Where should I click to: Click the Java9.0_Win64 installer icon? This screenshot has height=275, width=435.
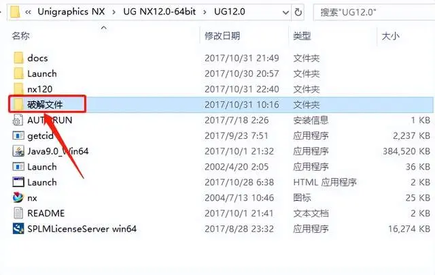pos(18,151)
